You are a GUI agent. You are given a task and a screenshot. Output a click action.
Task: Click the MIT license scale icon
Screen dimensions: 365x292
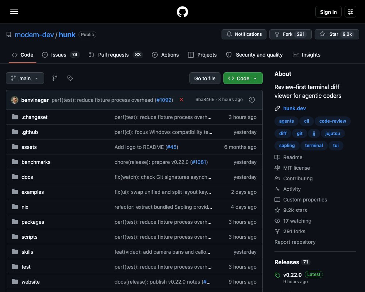(x=277, y=168)
